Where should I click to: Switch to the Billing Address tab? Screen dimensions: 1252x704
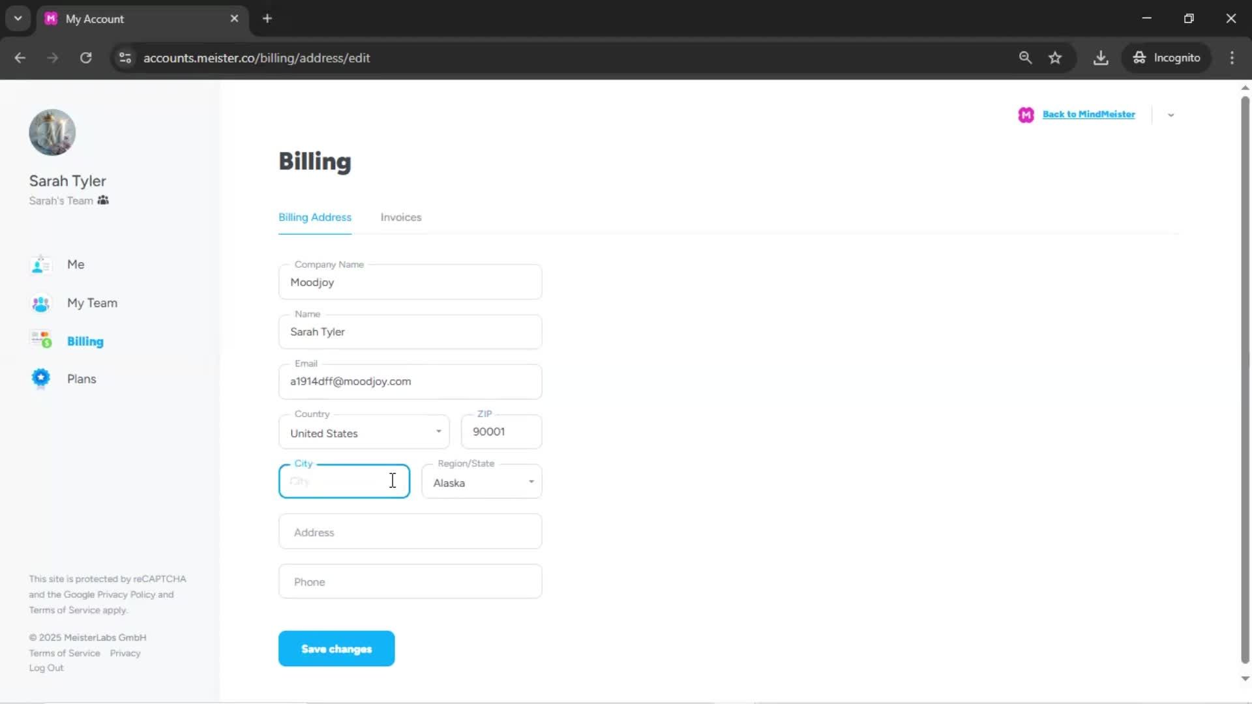coord(315,217)
